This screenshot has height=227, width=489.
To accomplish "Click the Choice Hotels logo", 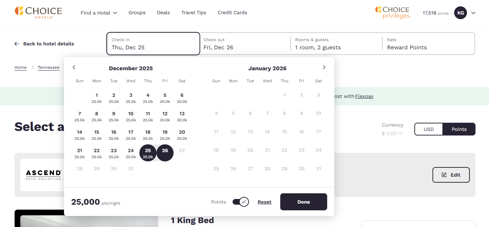I will pyautogui.click(x=38, y=12).
